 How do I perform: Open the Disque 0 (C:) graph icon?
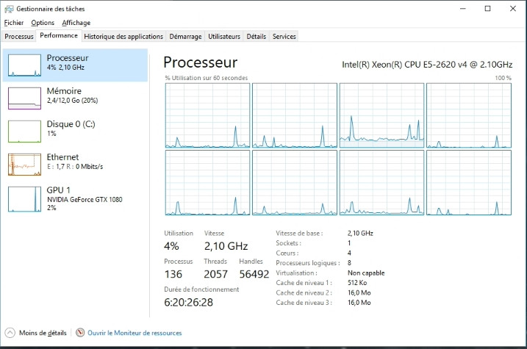coord(24,131)
